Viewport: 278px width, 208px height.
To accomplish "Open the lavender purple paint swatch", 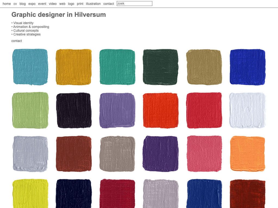I will [117, 110].
